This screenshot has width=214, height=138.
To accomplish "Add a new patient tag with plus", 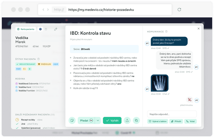I will pos(30,69).
